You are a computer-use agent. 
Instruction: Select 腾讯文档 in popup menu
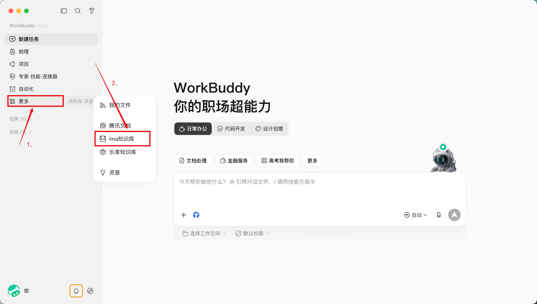pos(124,126)
